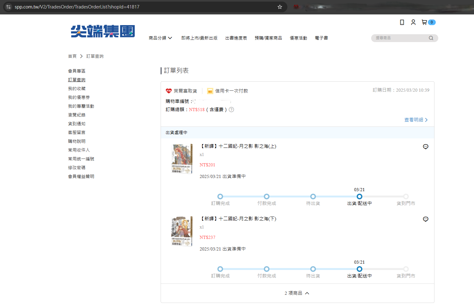Screen dimensions: 474x307
Task: Click the credit card payment icon
Action: coord(210,91)
